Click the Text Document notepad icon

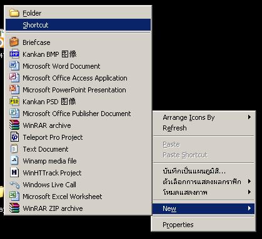(14, 149)
